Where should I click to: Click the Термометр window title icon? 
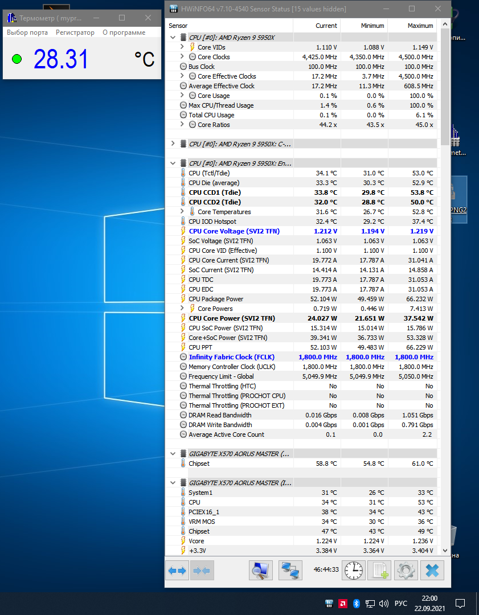12,18
